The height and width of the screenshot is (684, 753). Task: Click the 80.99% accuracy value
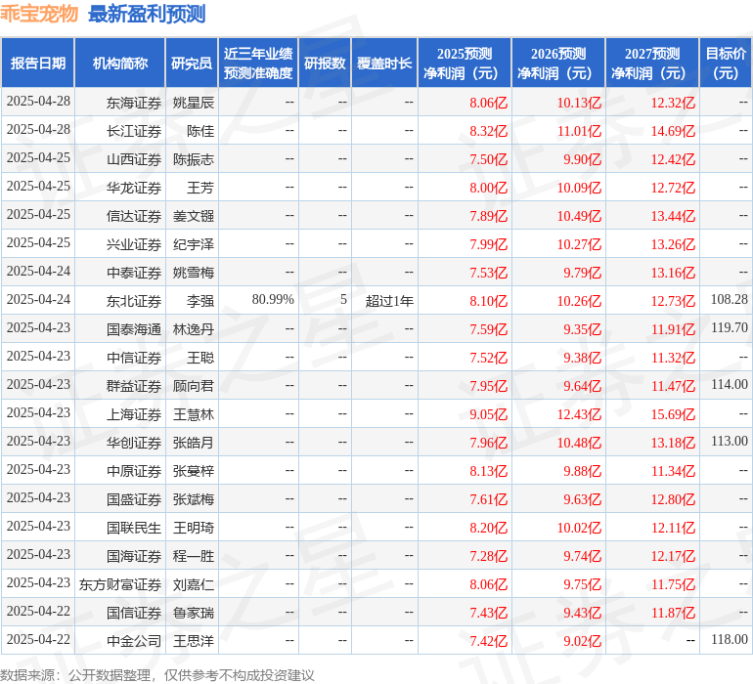(x=273, y=300)
